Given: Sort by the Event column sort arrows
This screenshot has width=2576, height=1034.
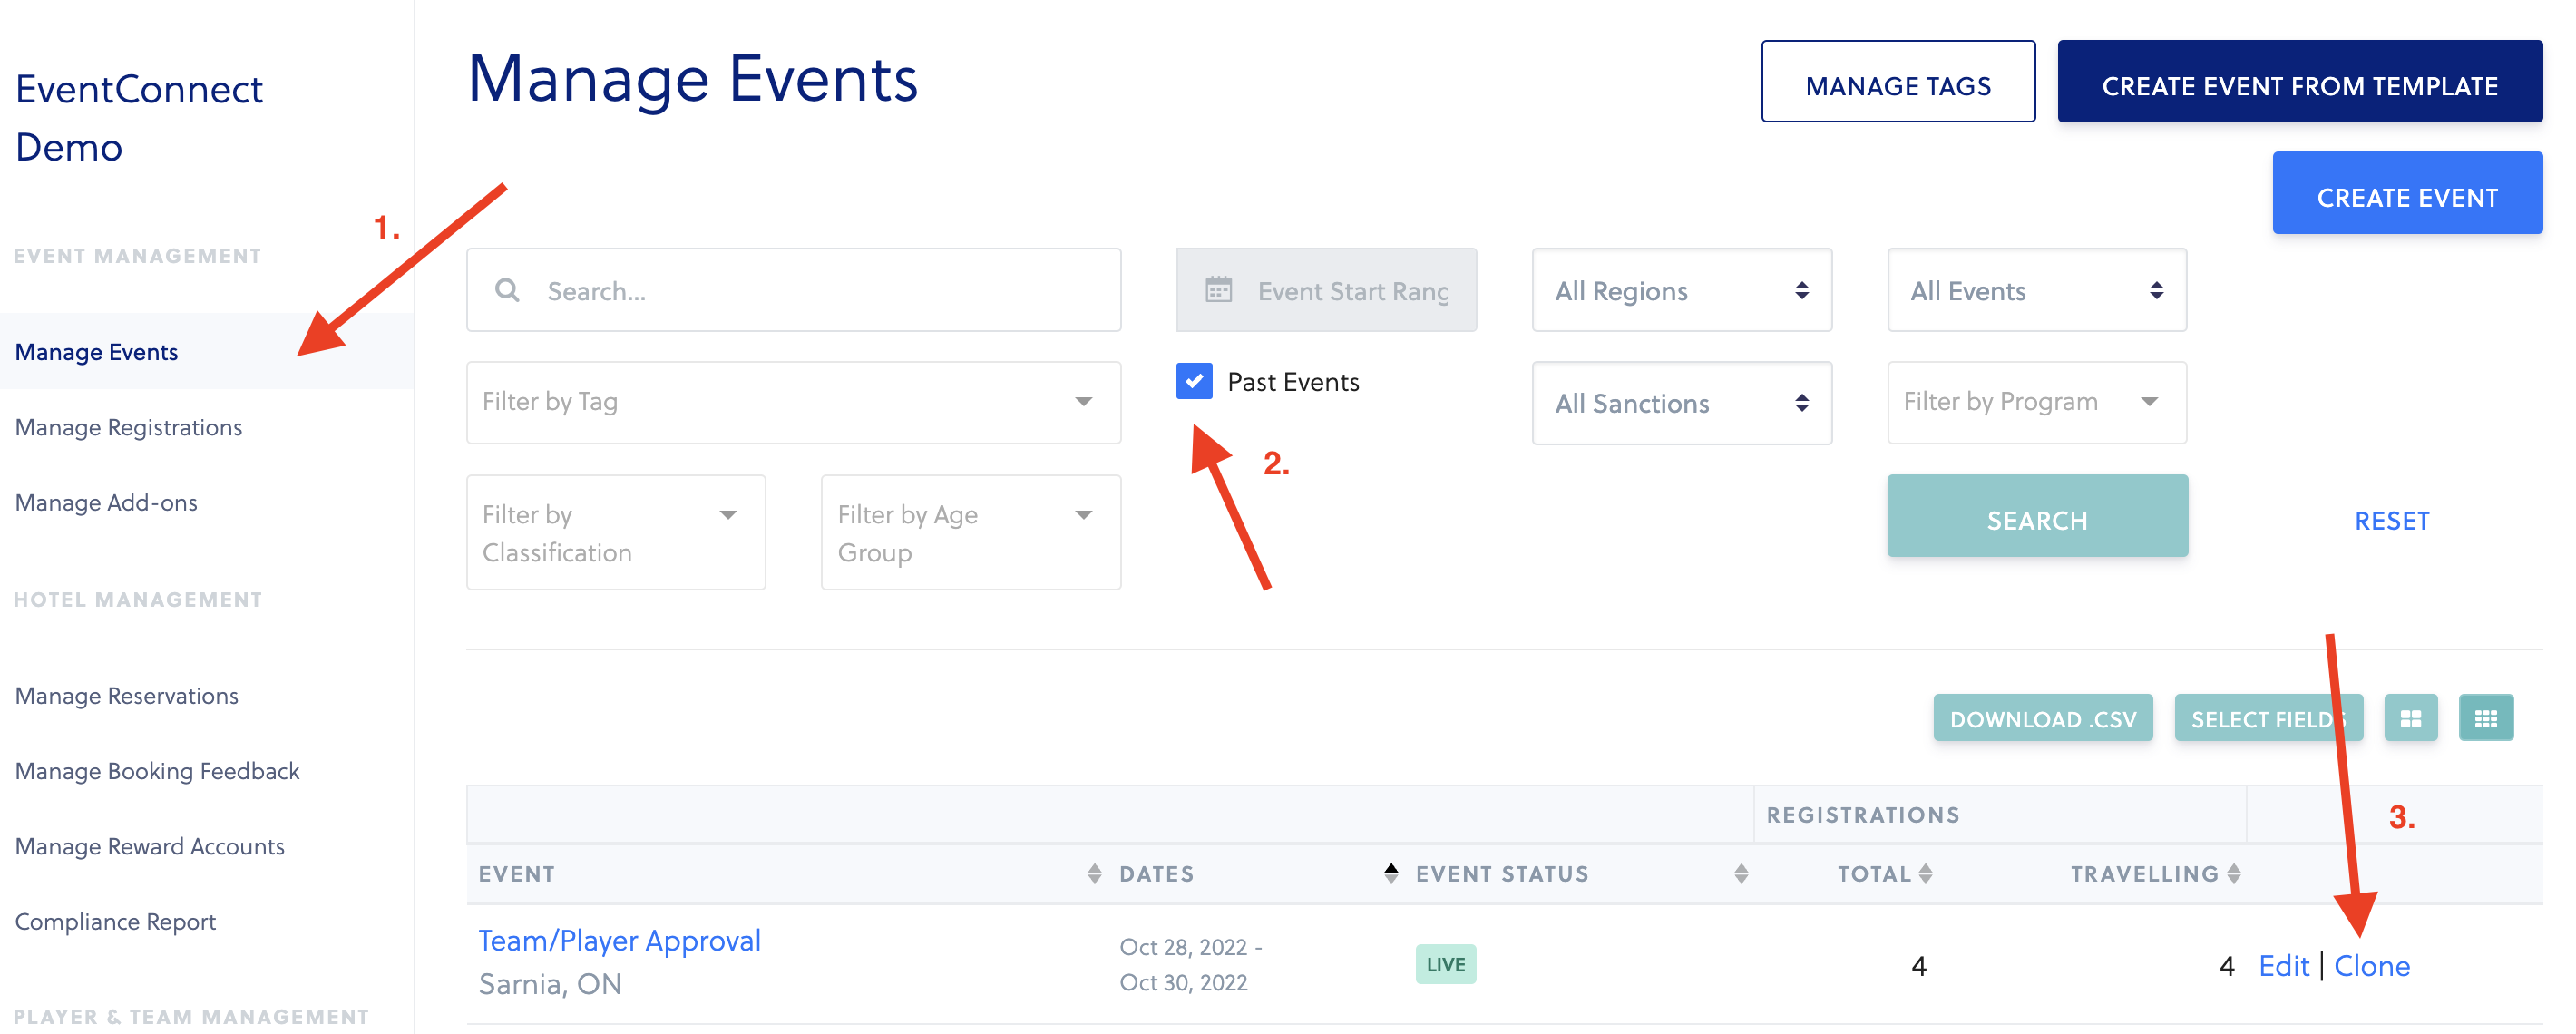Looking at the screenshot, I should (x=1094, y=873).
